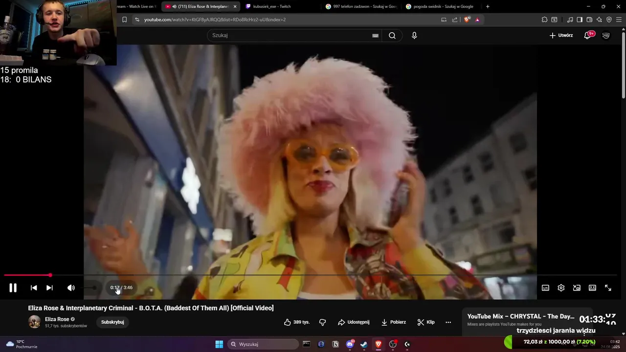Open browser extensions puzzle icon
The height and width of the screenshot is (352, 626).
[x=544, y=20]
